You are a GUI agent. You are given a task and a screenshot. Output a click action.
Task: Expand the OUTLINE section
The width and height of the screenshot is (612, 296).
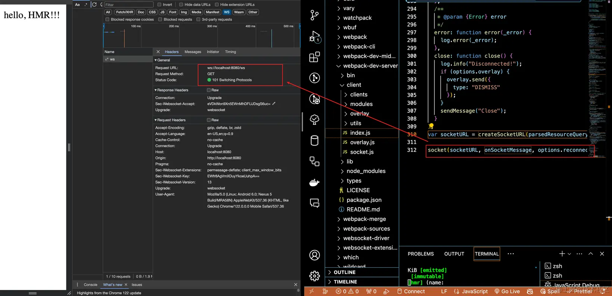pos(345,272)
